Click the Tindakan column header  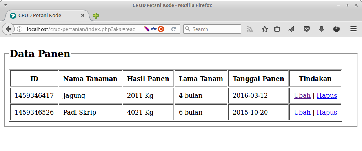[315, 79]
